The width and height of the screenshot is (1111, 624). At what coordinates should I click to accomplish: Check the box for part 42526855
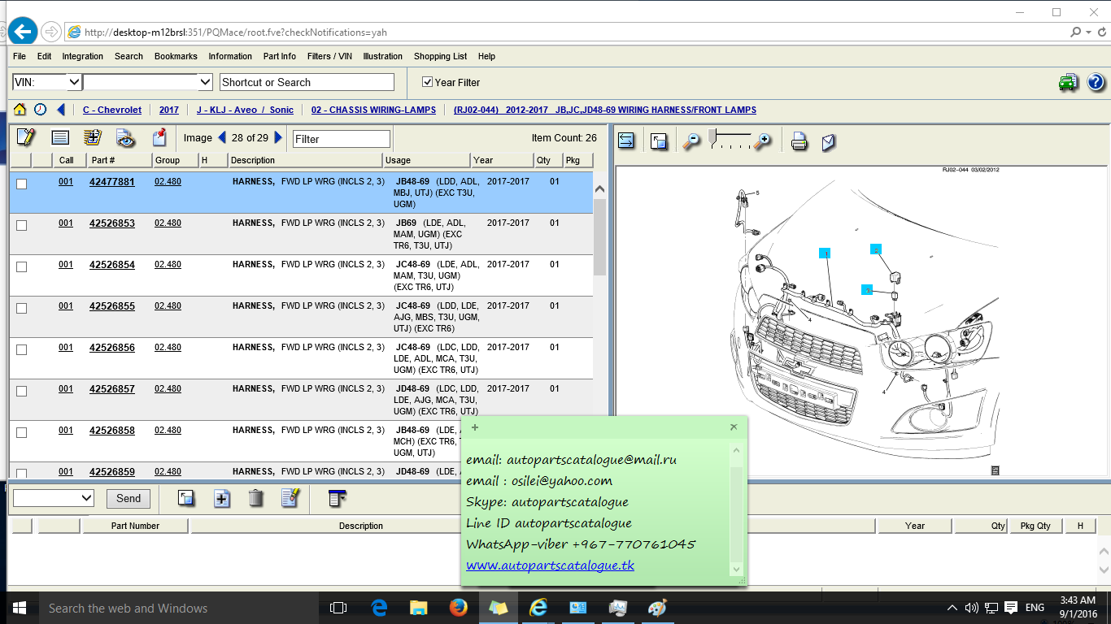click(22, 308)
